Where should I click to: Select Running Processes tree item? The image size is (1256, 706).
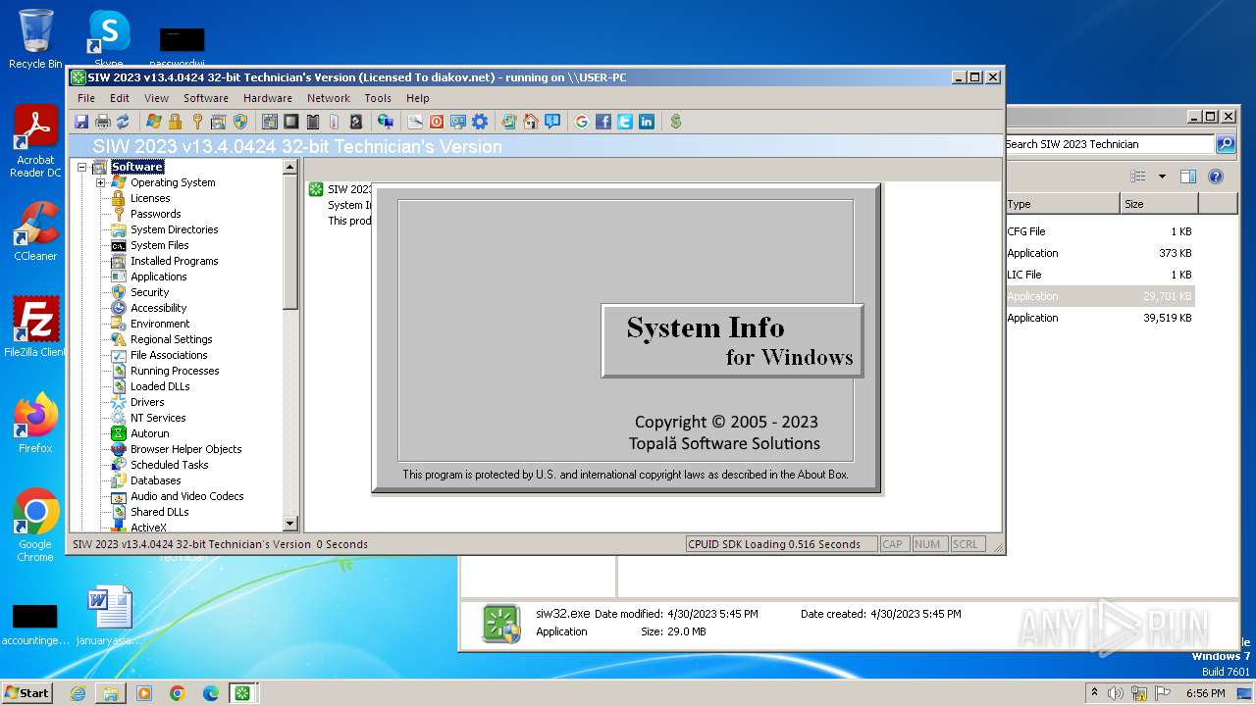pos(175,371)
